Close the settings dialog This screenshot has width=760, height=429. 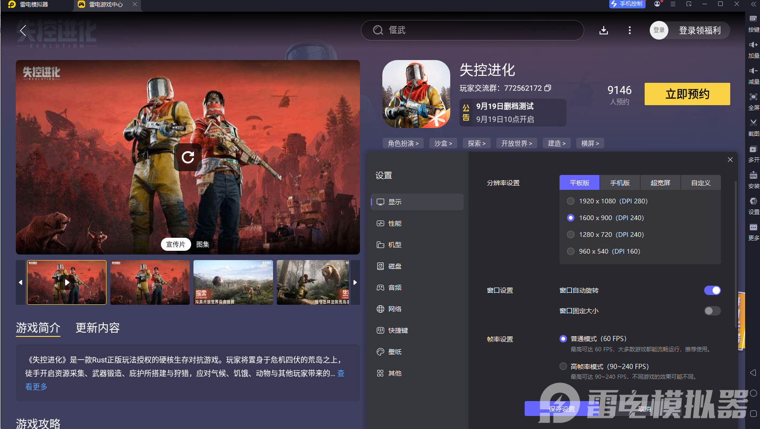coord(730,160)
